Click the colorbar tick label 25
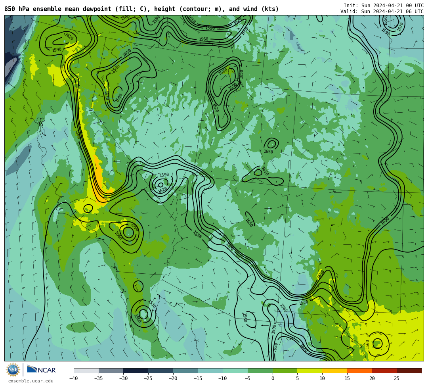This screenshot has height=386, width=428. tap(397, 378)
